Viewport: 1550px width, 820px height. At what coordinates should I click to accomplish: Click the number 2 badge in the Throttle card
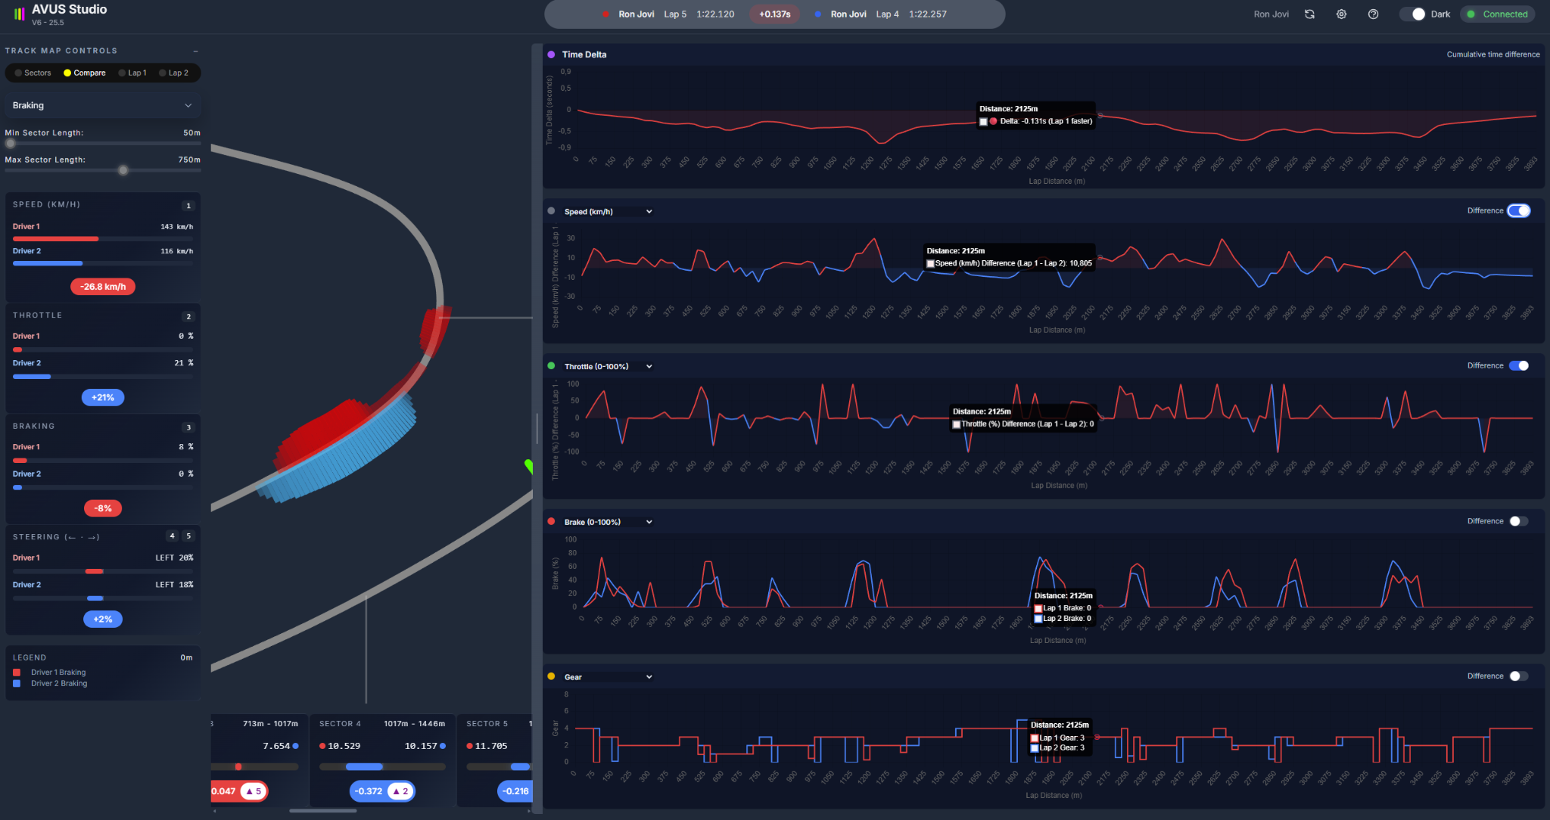[188, 317]
